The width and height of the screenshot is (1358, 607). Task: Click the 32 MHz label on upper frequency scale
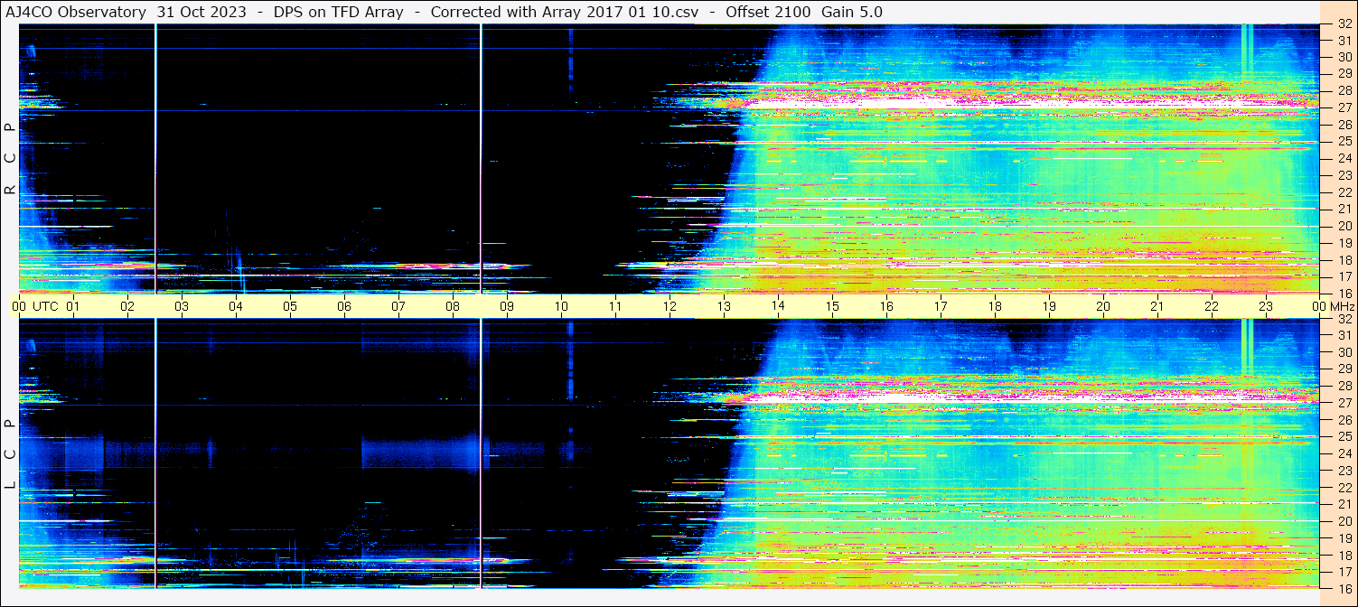[x=1344, y=24]
